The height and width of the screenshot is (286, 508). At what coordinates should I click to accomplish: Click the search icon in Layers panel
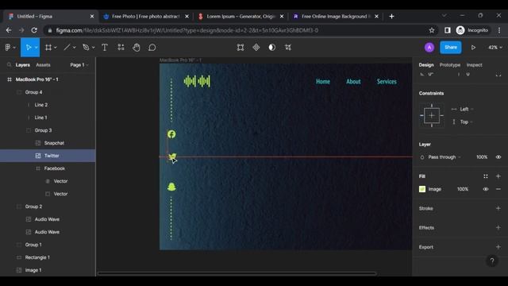9,65
